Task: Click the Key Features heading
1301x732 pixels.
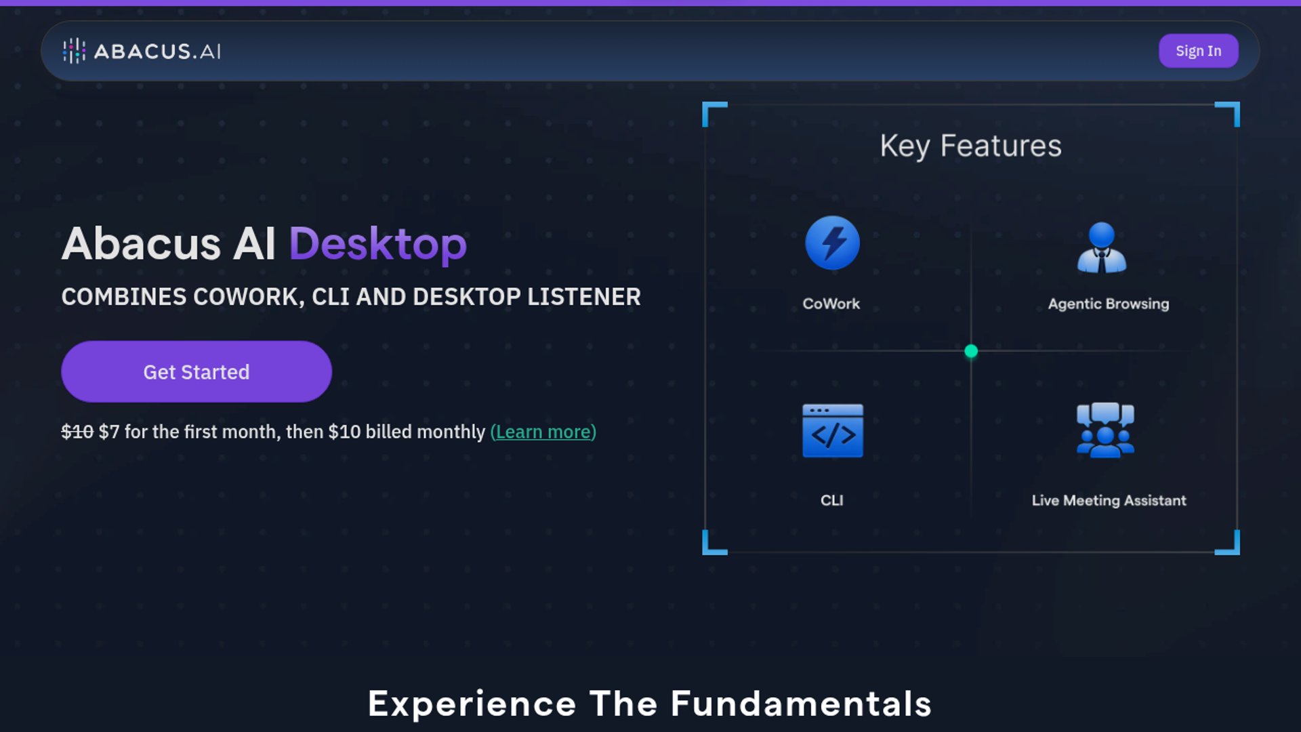Action: coord(970,146)
